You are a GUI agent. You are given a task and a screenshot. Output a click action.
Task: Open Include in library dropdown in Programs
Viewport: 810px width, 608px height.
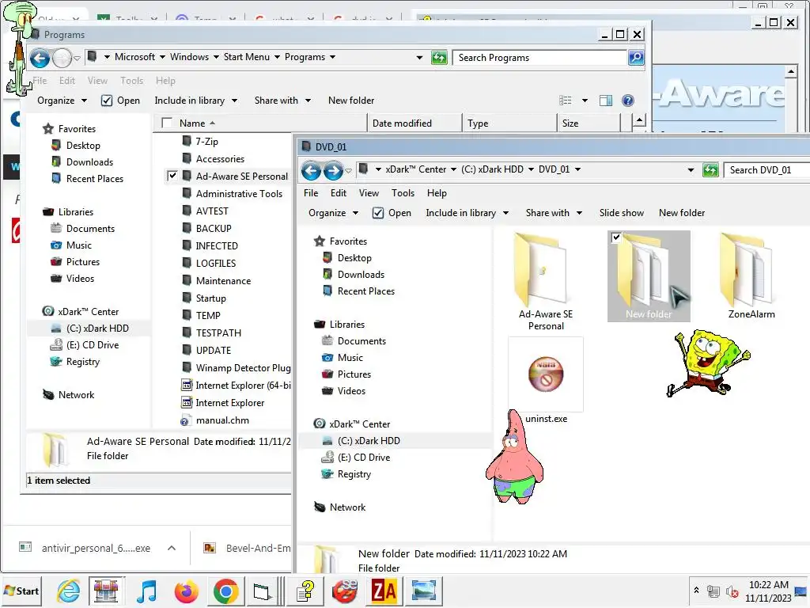click(x=196, y=101)
